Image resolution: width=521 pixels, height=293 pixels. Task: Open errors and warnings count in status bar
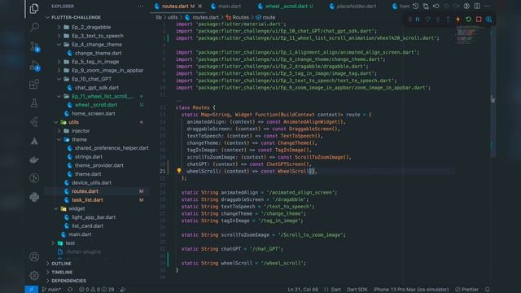(96, 290)
